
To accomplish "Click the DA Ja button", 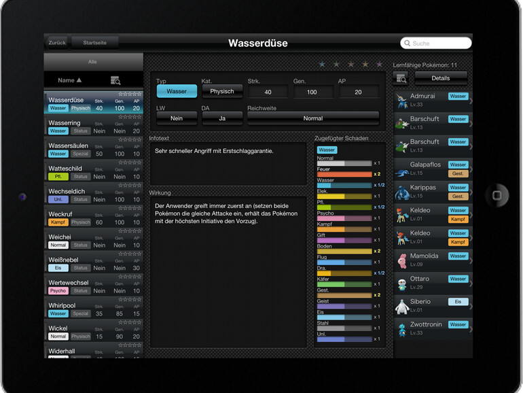I will 222,118.
